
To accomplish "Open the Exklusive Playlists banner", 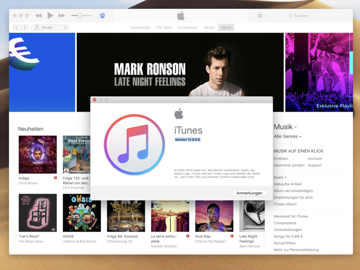I will tap(319, 72).
